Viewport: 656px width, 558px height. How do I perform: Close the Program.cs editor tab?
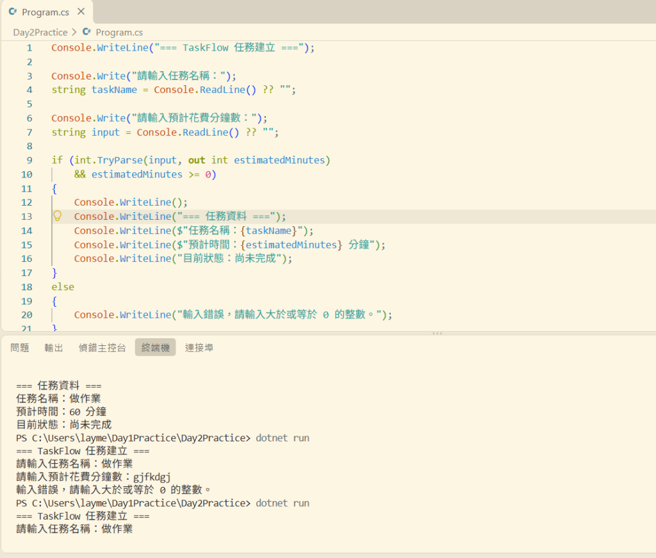click(x=81, y=12)
